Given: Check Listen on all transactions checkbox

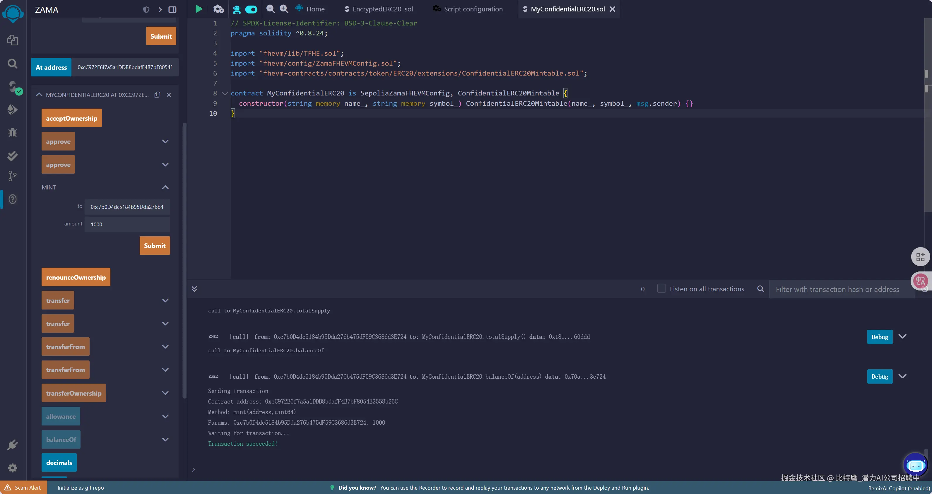Looking at the screenshot, I should 661,288.
